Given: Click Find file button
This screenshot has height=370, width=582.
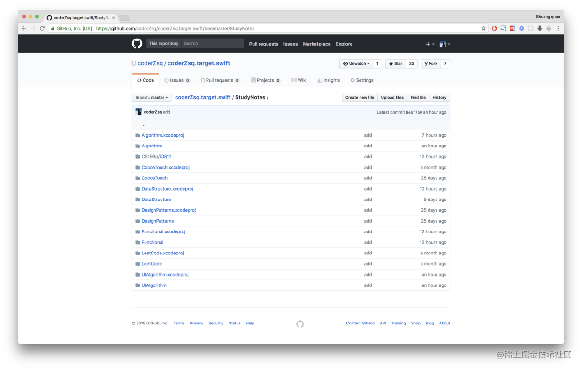Looking at the screenshot, I should click(x=418, y=97).
